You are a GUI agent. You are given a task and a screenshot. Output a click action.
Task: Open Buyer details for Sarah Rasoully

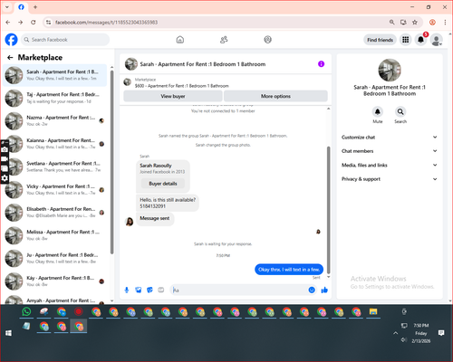click(163, 184)
